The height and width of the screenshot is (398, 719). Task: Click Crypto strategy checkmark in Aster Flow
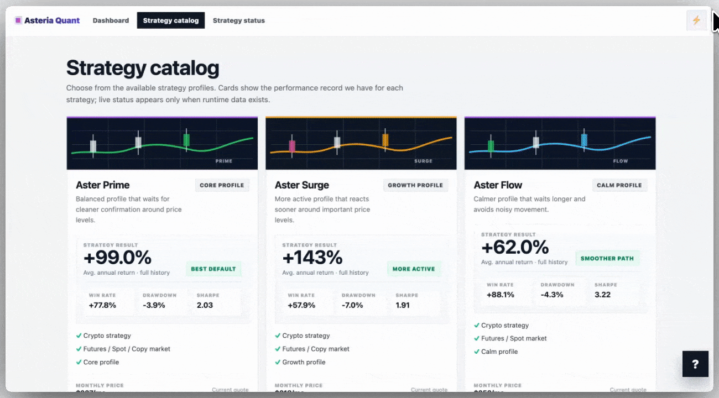point(477,326)
